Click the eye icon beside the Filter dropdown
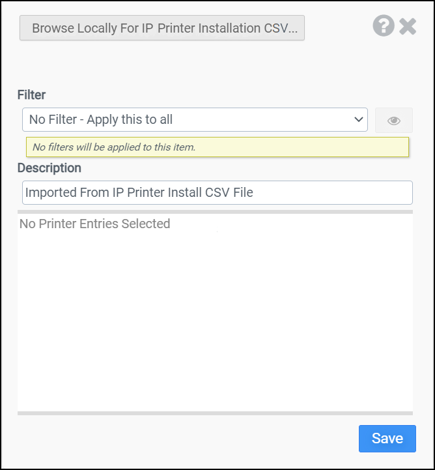This screenshot has width=435, height=470. pyautogui.click(x=393, y=121)
